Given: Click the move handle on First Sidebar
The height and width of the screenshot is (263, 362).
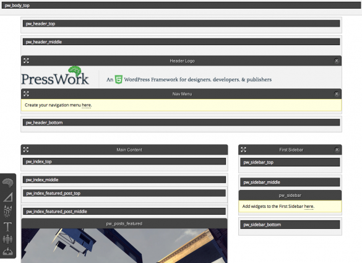Looking at the screenshot, I should coord(244,150).
